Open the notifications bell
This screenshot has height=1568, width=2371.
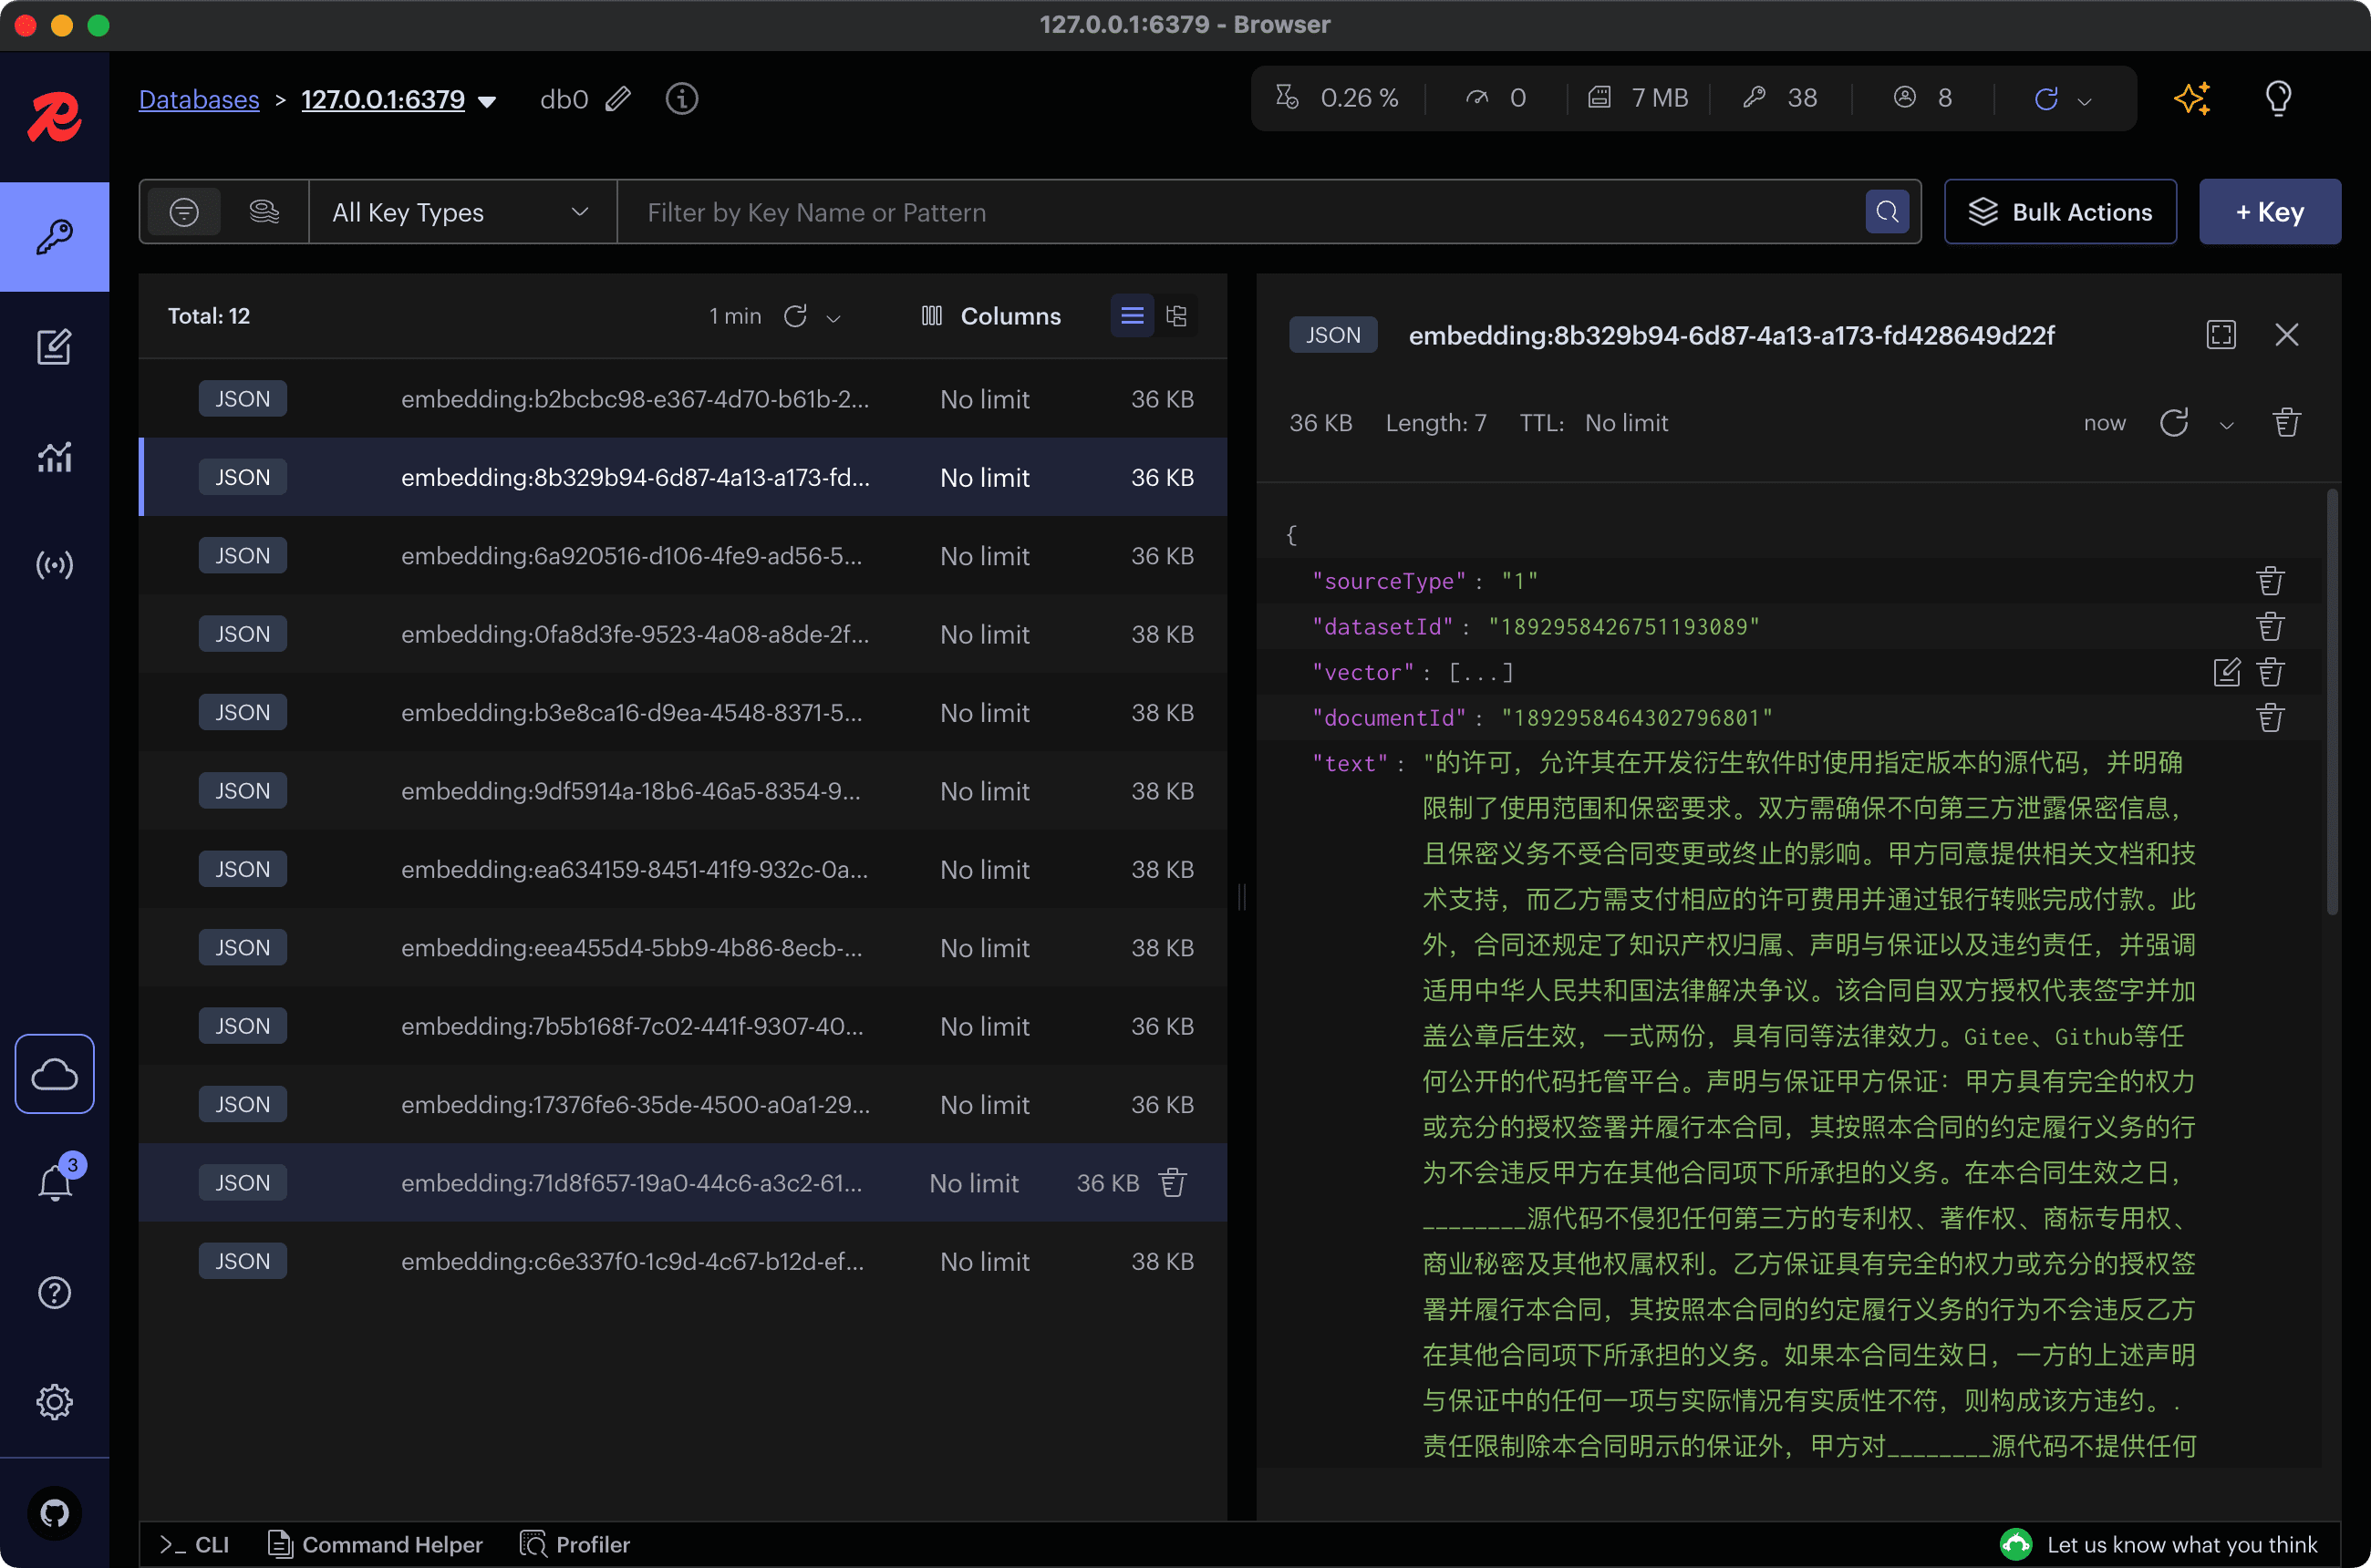tap(54, 1183)
